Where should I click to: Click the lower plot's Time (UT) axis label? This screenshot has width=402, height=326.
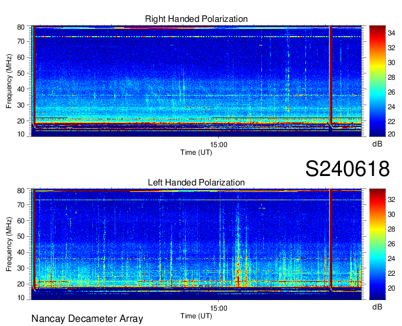click(x=196, y=316)
